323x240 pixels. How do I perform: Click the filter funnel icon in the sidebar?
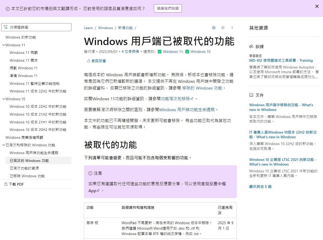(6, 27)
